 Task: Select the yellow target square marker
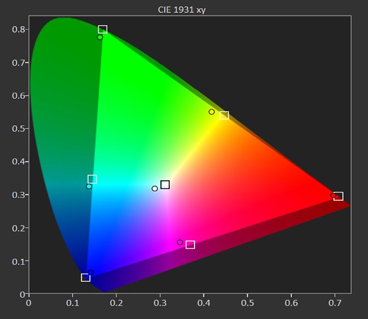tap(224, 116)
